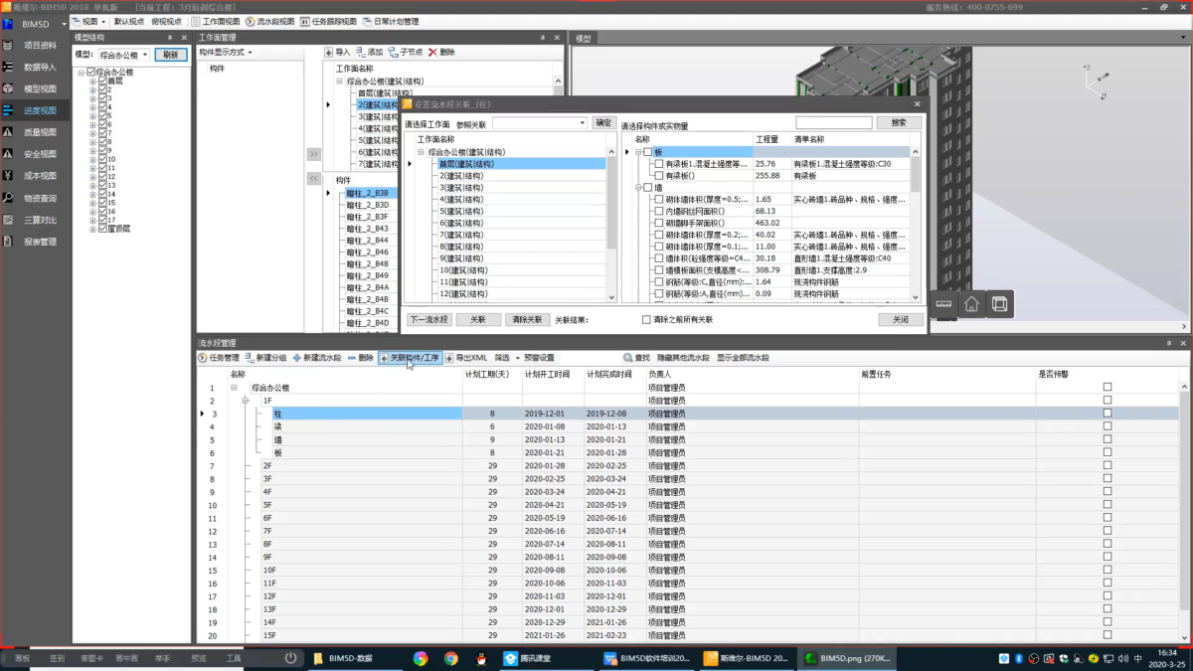Collapse the 1F node in 流水段管理

(x=246, y=401)
